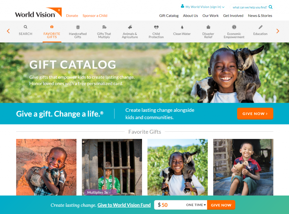Viewport: 289px width, 214px height.
Task: Click the $50 donation amount field
Action: click(169, 205)
